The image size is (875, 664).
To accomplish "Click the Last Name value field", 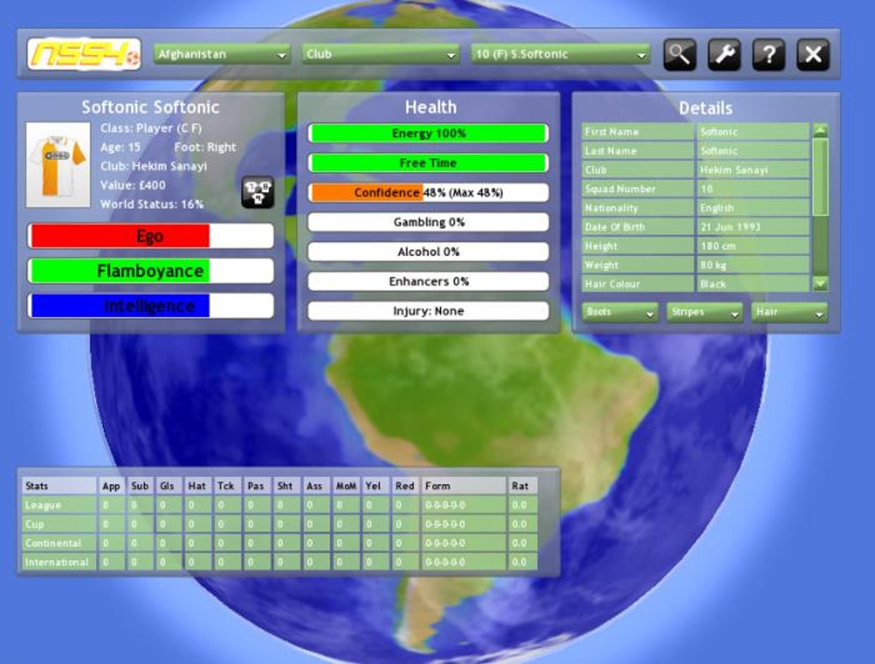I will coord(753,151).
